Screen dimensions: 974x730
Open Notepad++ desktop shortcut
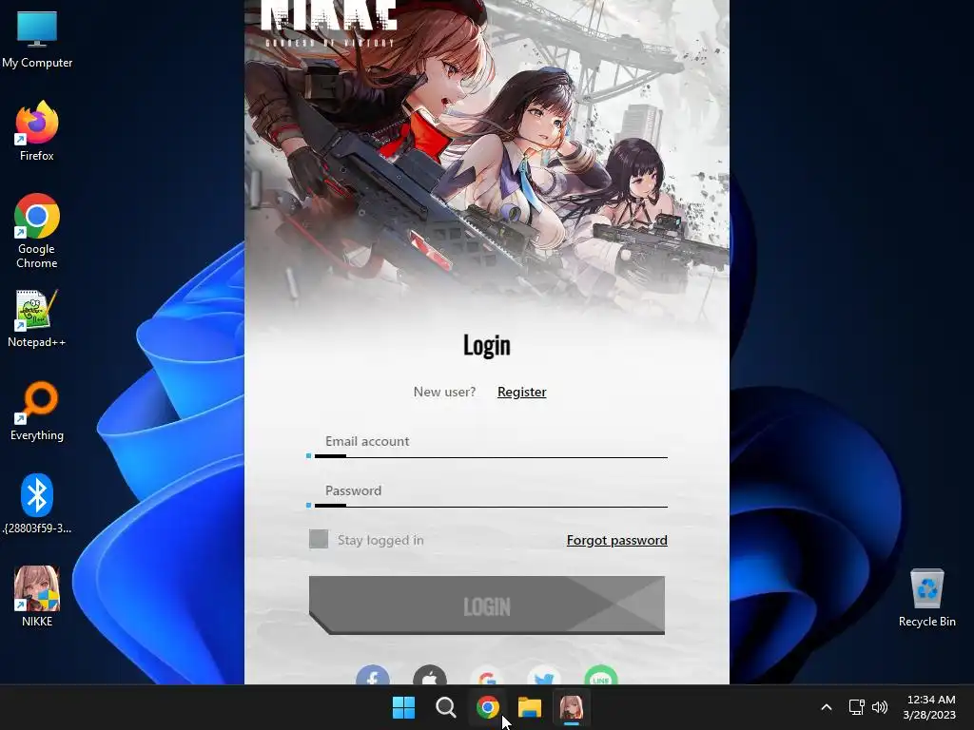37,318
